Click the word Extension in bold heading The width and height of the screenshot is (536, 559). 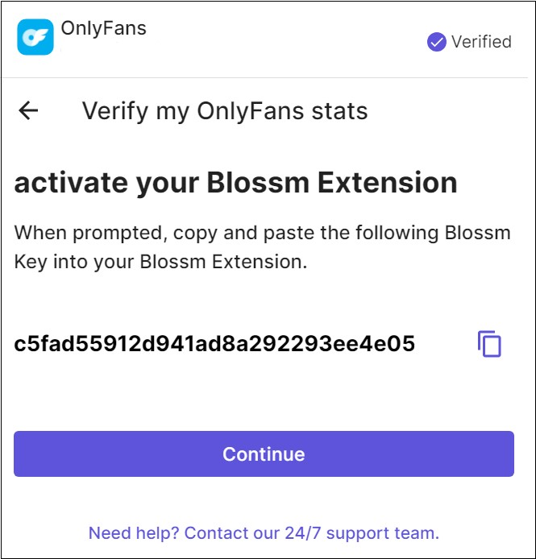(387, 183)
